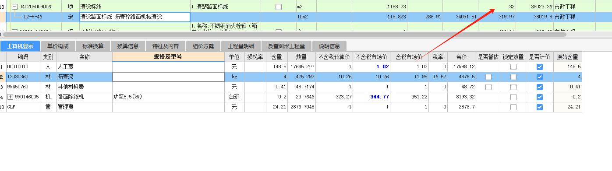Select the 管理费 name cell
The width and height of the screenshot is (612, 171).
click(85, 107)
